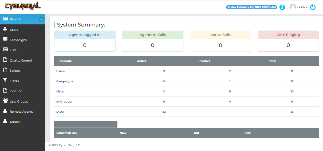
Task: Click the In-Groups link
Action: (63, 101)
